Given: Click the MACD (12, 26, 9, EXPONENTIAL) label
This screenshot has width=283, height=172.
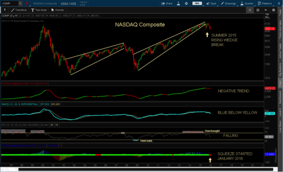Looking at the screenshot, I should click(20, 104).
